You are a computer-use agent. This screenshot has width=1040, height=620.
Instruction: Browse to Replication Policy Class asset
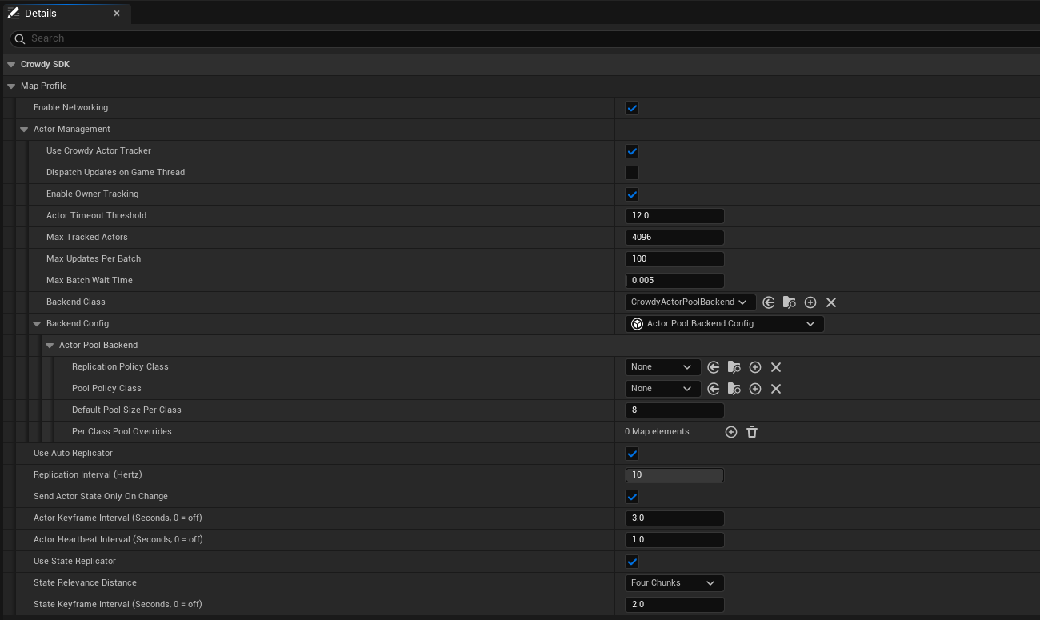pyautogui.click(x=734, y=367)
